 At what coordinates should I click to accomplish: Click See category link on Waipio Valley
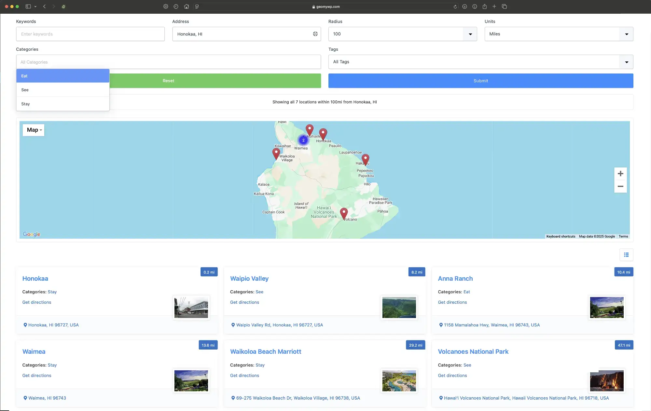[x=259, y=292]
